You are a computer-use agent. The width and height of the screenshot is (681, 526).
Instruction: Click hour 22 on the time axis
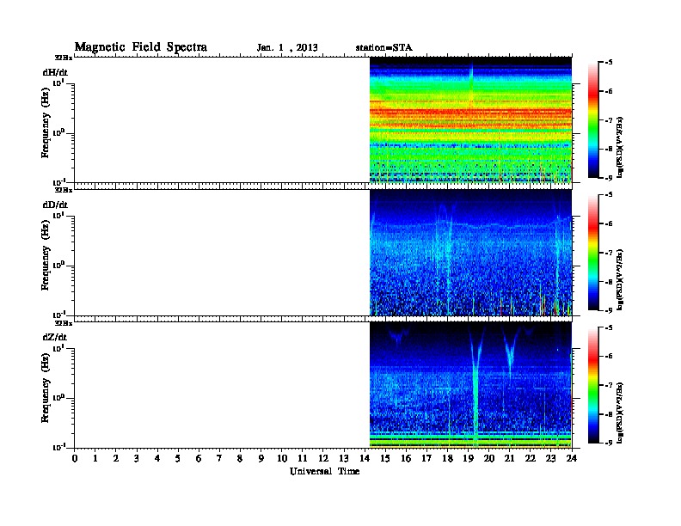(x=531, y=459)
